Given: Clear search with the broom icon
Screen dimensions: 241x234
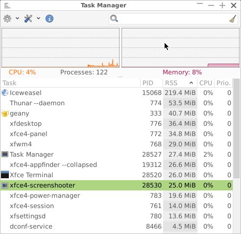Looking at the screenshot, I should (233, 19).
